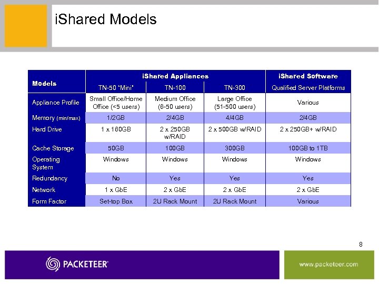The height and width of the screenshot is (284, 379).
Task: Select the 'TN-100' column header
Action: click(x=175, y=88)
